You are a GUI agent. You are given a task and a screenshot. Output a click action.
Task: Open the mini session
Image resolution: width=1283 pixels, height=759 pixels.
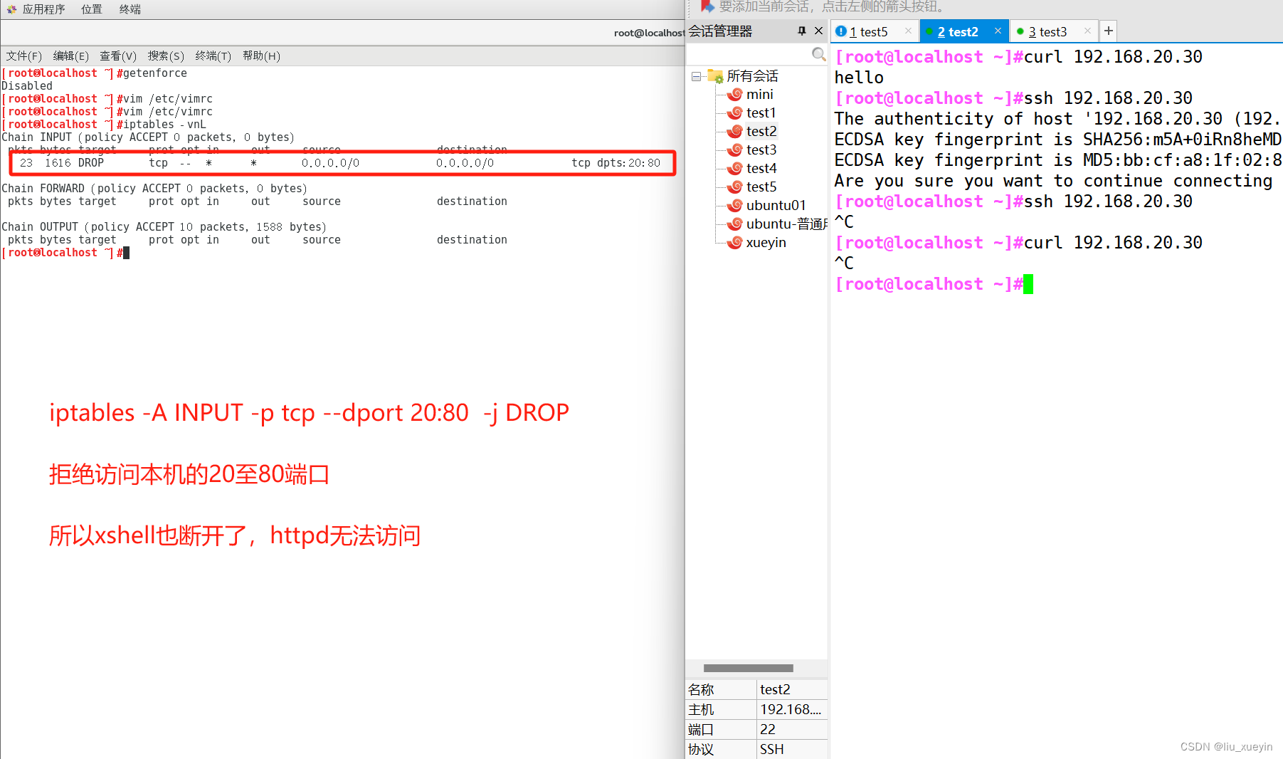760,93
